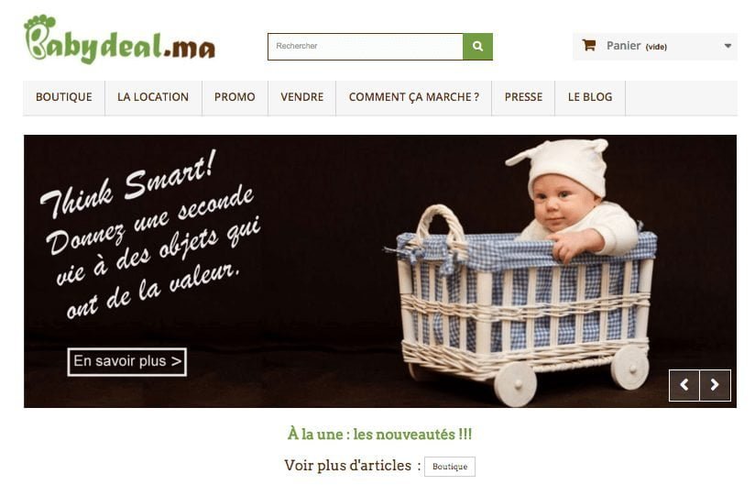The image size is (755, 485).
Task: Click the Babydeal.ma logo
Action: [119, 39]
